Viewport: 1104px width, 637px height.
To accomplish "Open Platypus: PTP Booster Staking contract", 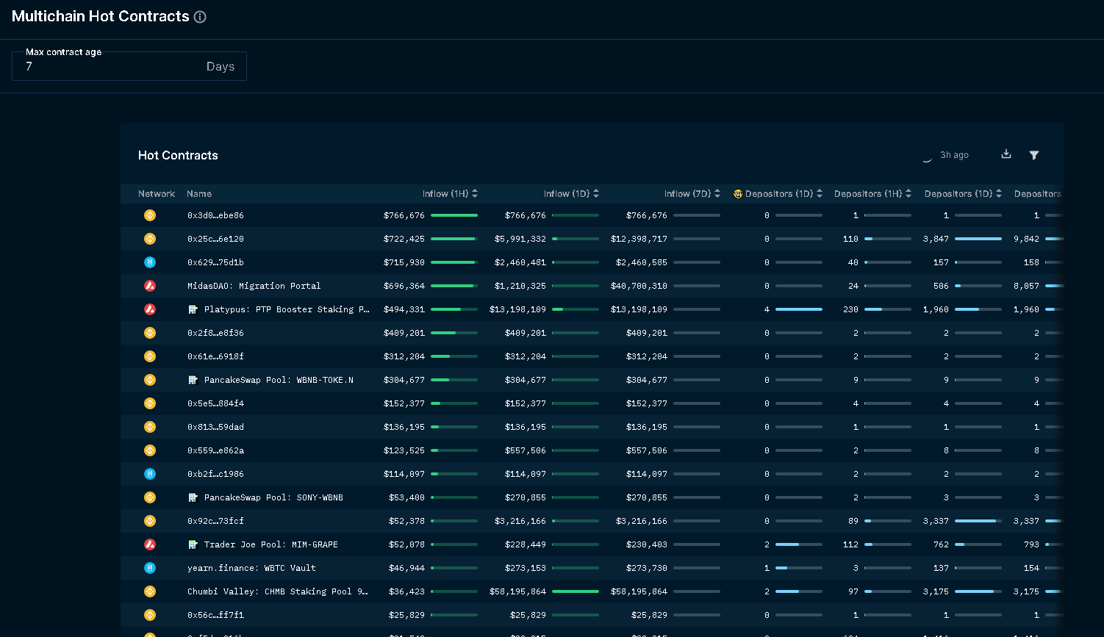I will [x=287, y=309].
